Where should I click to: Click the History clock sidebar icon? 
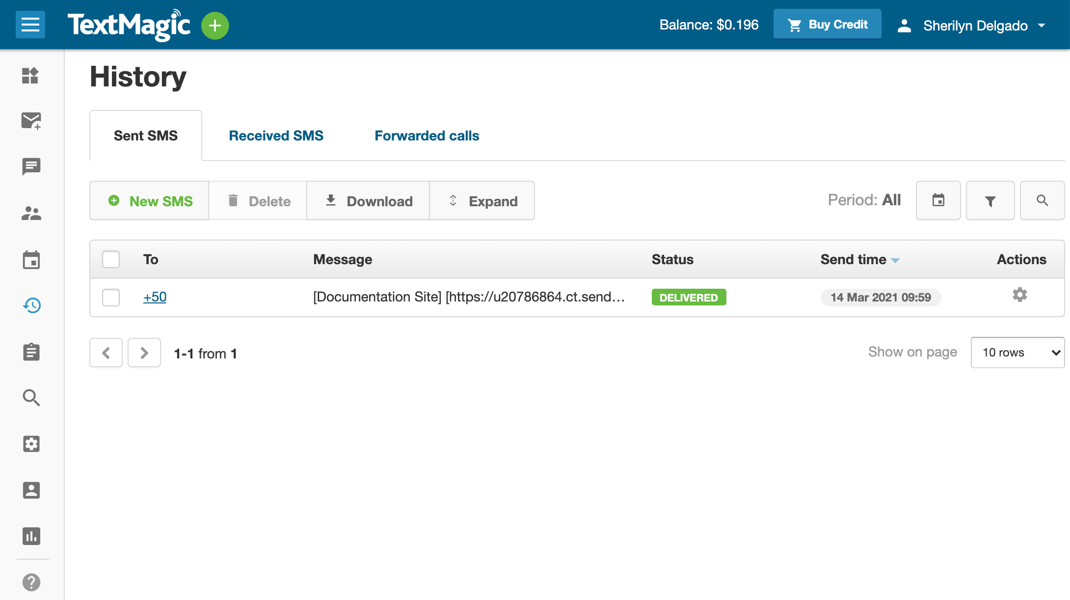click(31, 305)
